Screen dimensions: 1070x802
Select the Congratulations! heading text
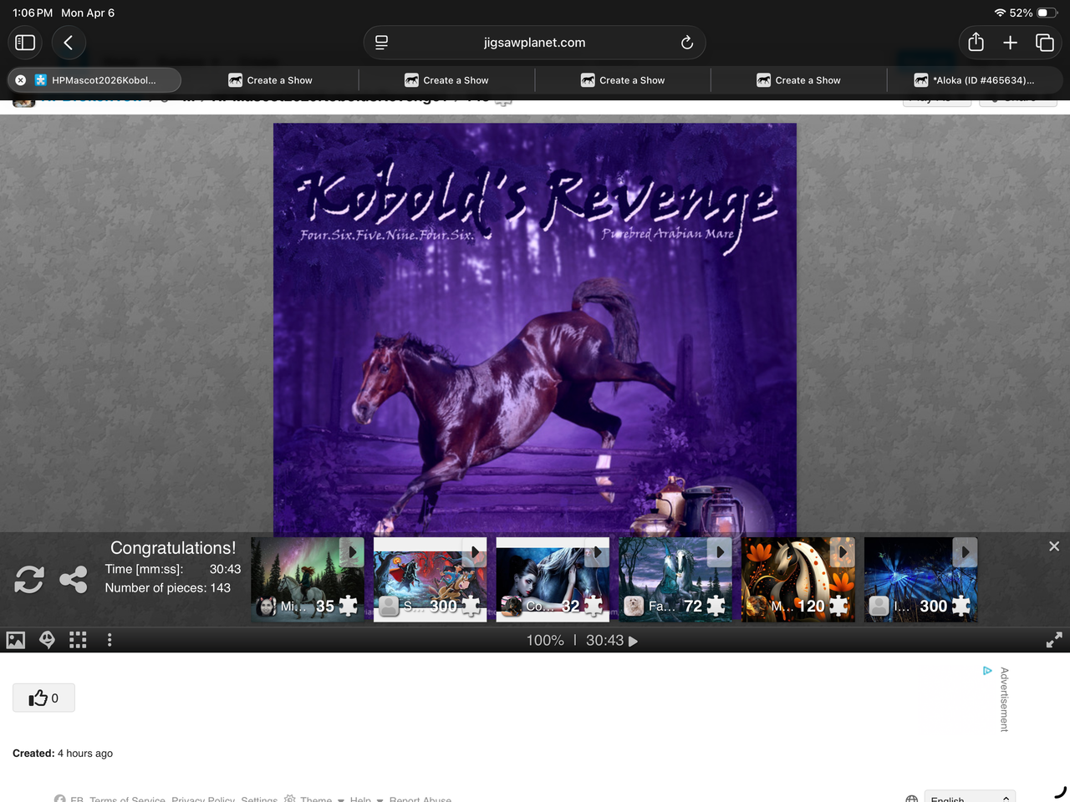173,548
